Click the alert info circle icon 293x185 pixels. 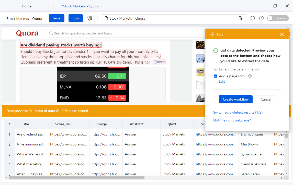click(261, 18)
